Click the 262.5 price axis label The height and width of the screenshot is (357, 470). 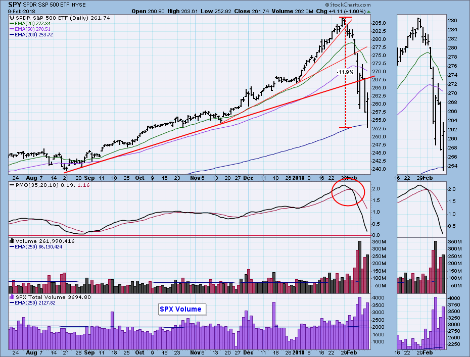pyautogui.click(x=379, y=96)
